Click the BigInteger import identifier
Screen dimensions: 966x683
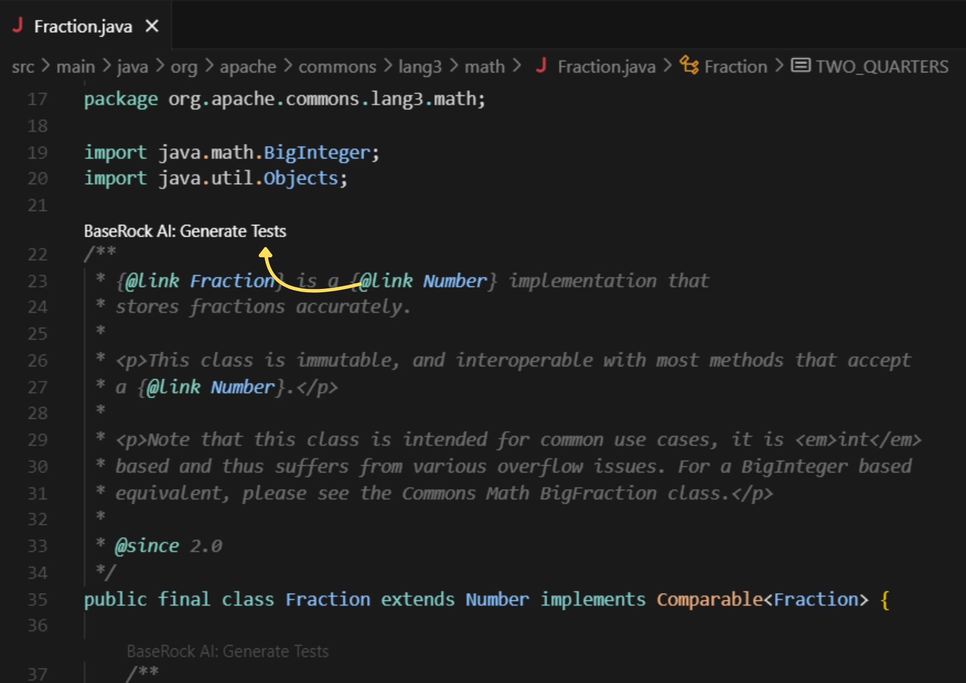[317, 153]
